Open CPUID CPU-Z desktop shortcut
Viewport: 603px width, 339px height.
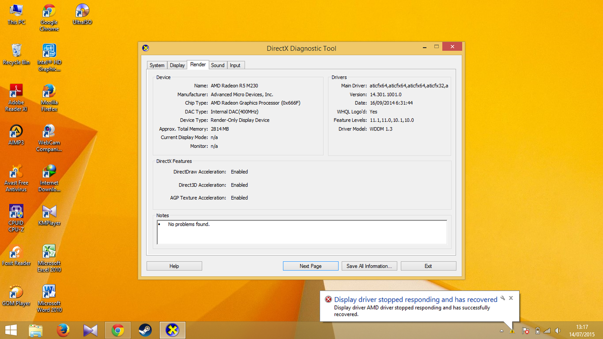16,218
